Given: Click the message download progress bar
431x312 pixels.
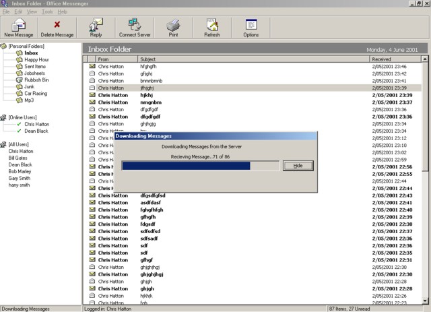Looking at the screenshot, I should (x=200, y=166).
